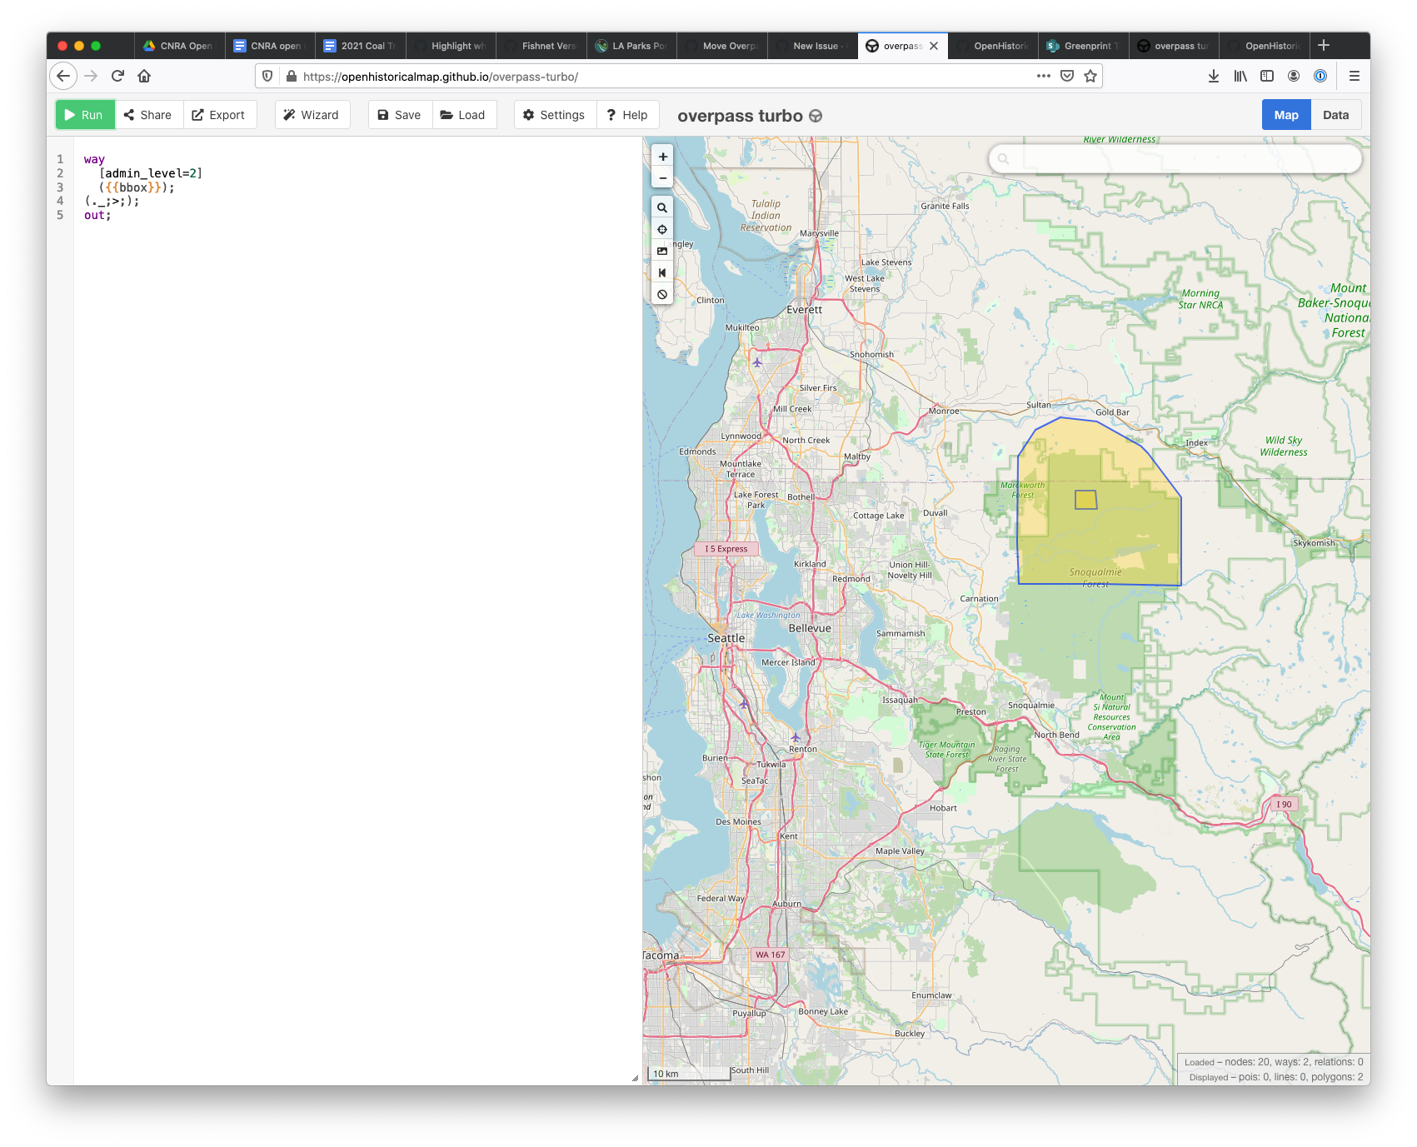
Task: Run the Overpass query
Action: [84, 114]
